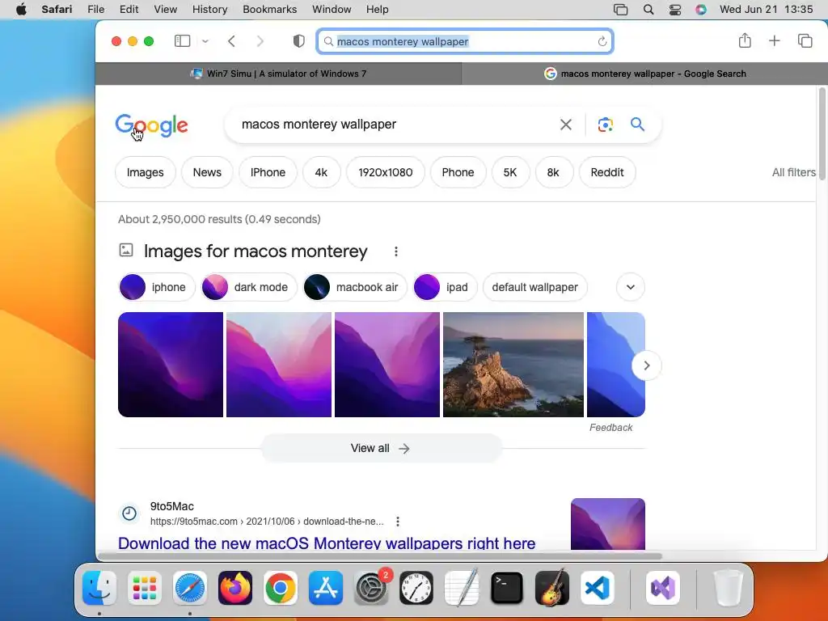828x621 pixels.
Task: Open the Bookmarks menu
Action: click(270, 10)
